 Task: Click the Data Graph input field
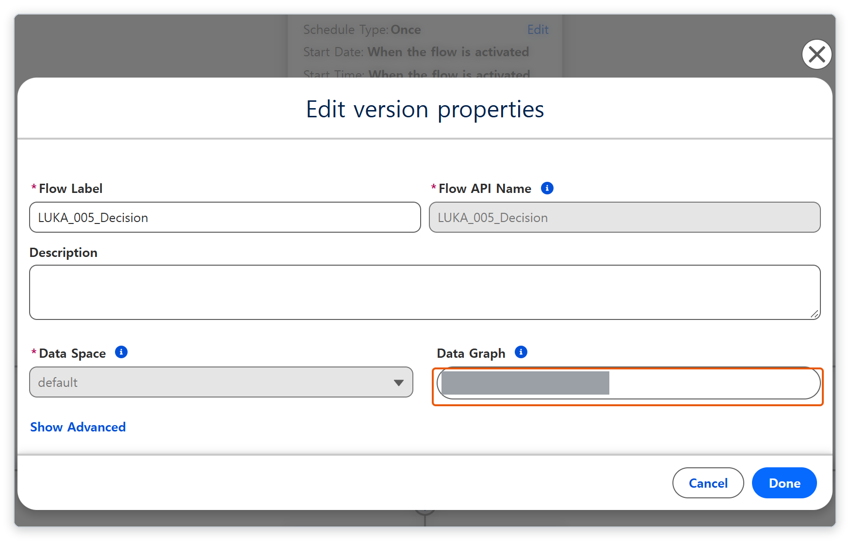(628, 383)
